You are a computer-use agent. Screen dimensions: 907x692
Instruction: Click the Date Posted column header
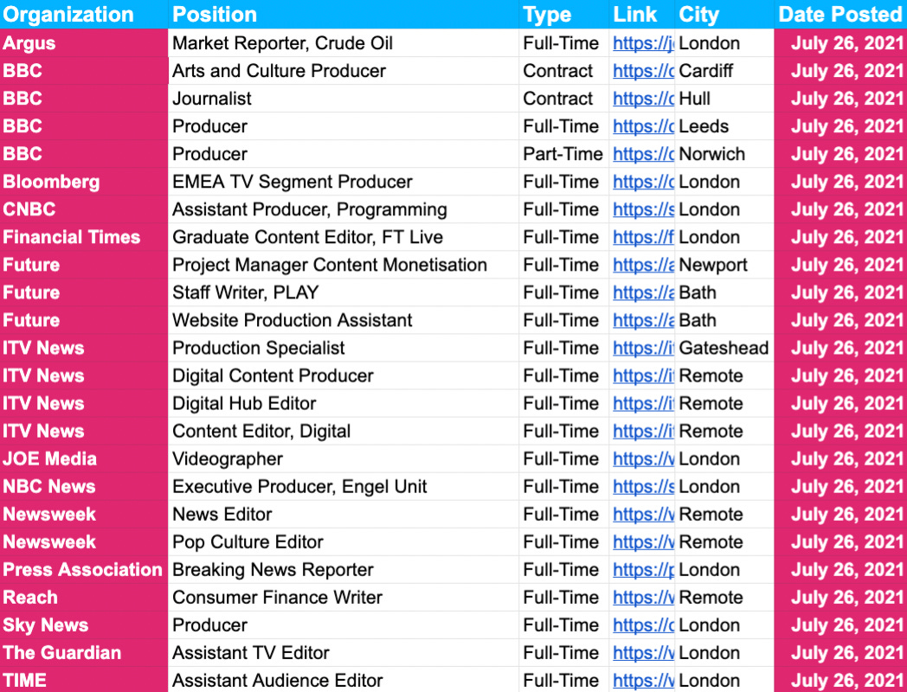[840, 15]
